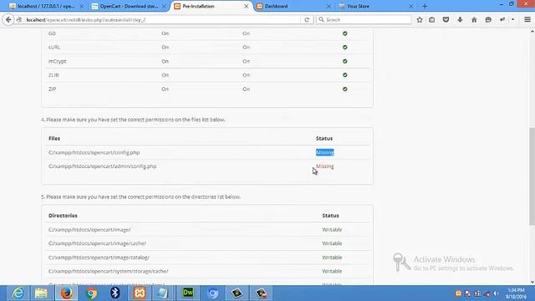
Task: Click the Directories column header
Action: pos(63,216)
